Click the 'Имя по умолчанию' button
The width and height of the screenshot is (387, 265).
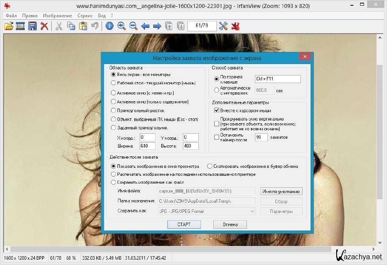[281, 191]
